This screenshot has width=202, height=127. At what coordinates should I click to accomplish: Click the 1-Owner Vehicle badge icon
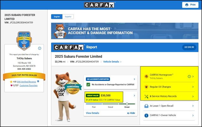coord(146,115)
